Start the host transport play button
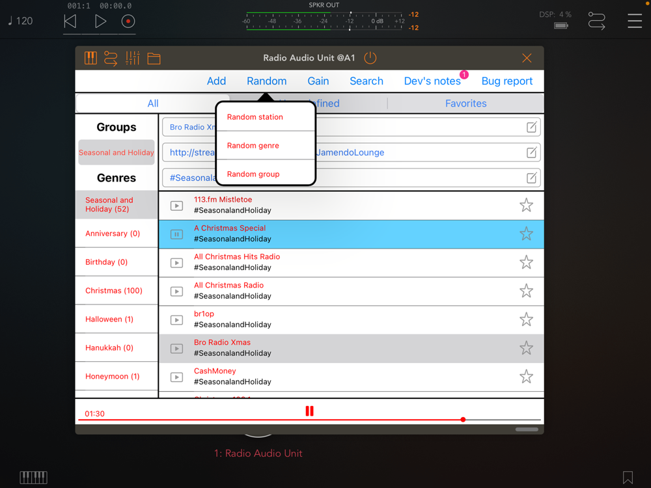The image size is (651, 488). tap(100, 21)
